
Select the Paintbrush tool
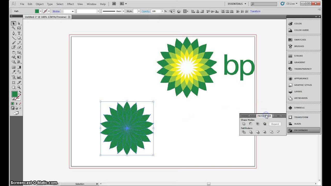pyautogui.click(x=13, y=43)
